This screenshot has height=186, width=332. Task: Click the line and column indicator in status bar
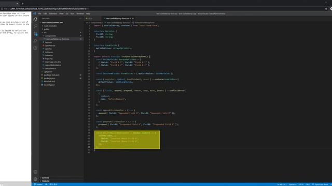point(282,184)
